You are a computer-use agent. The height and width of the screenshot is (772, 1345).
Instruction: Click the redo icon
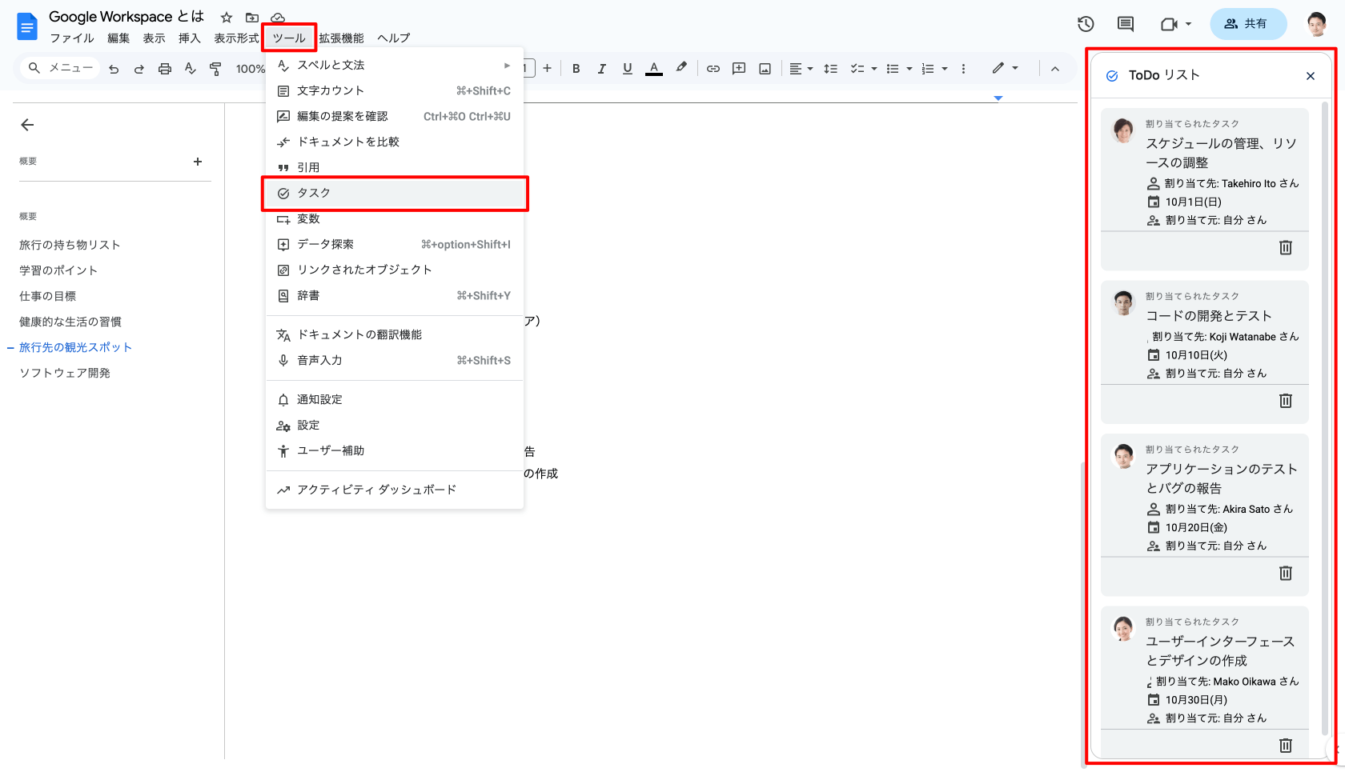(x=139, y=69)
